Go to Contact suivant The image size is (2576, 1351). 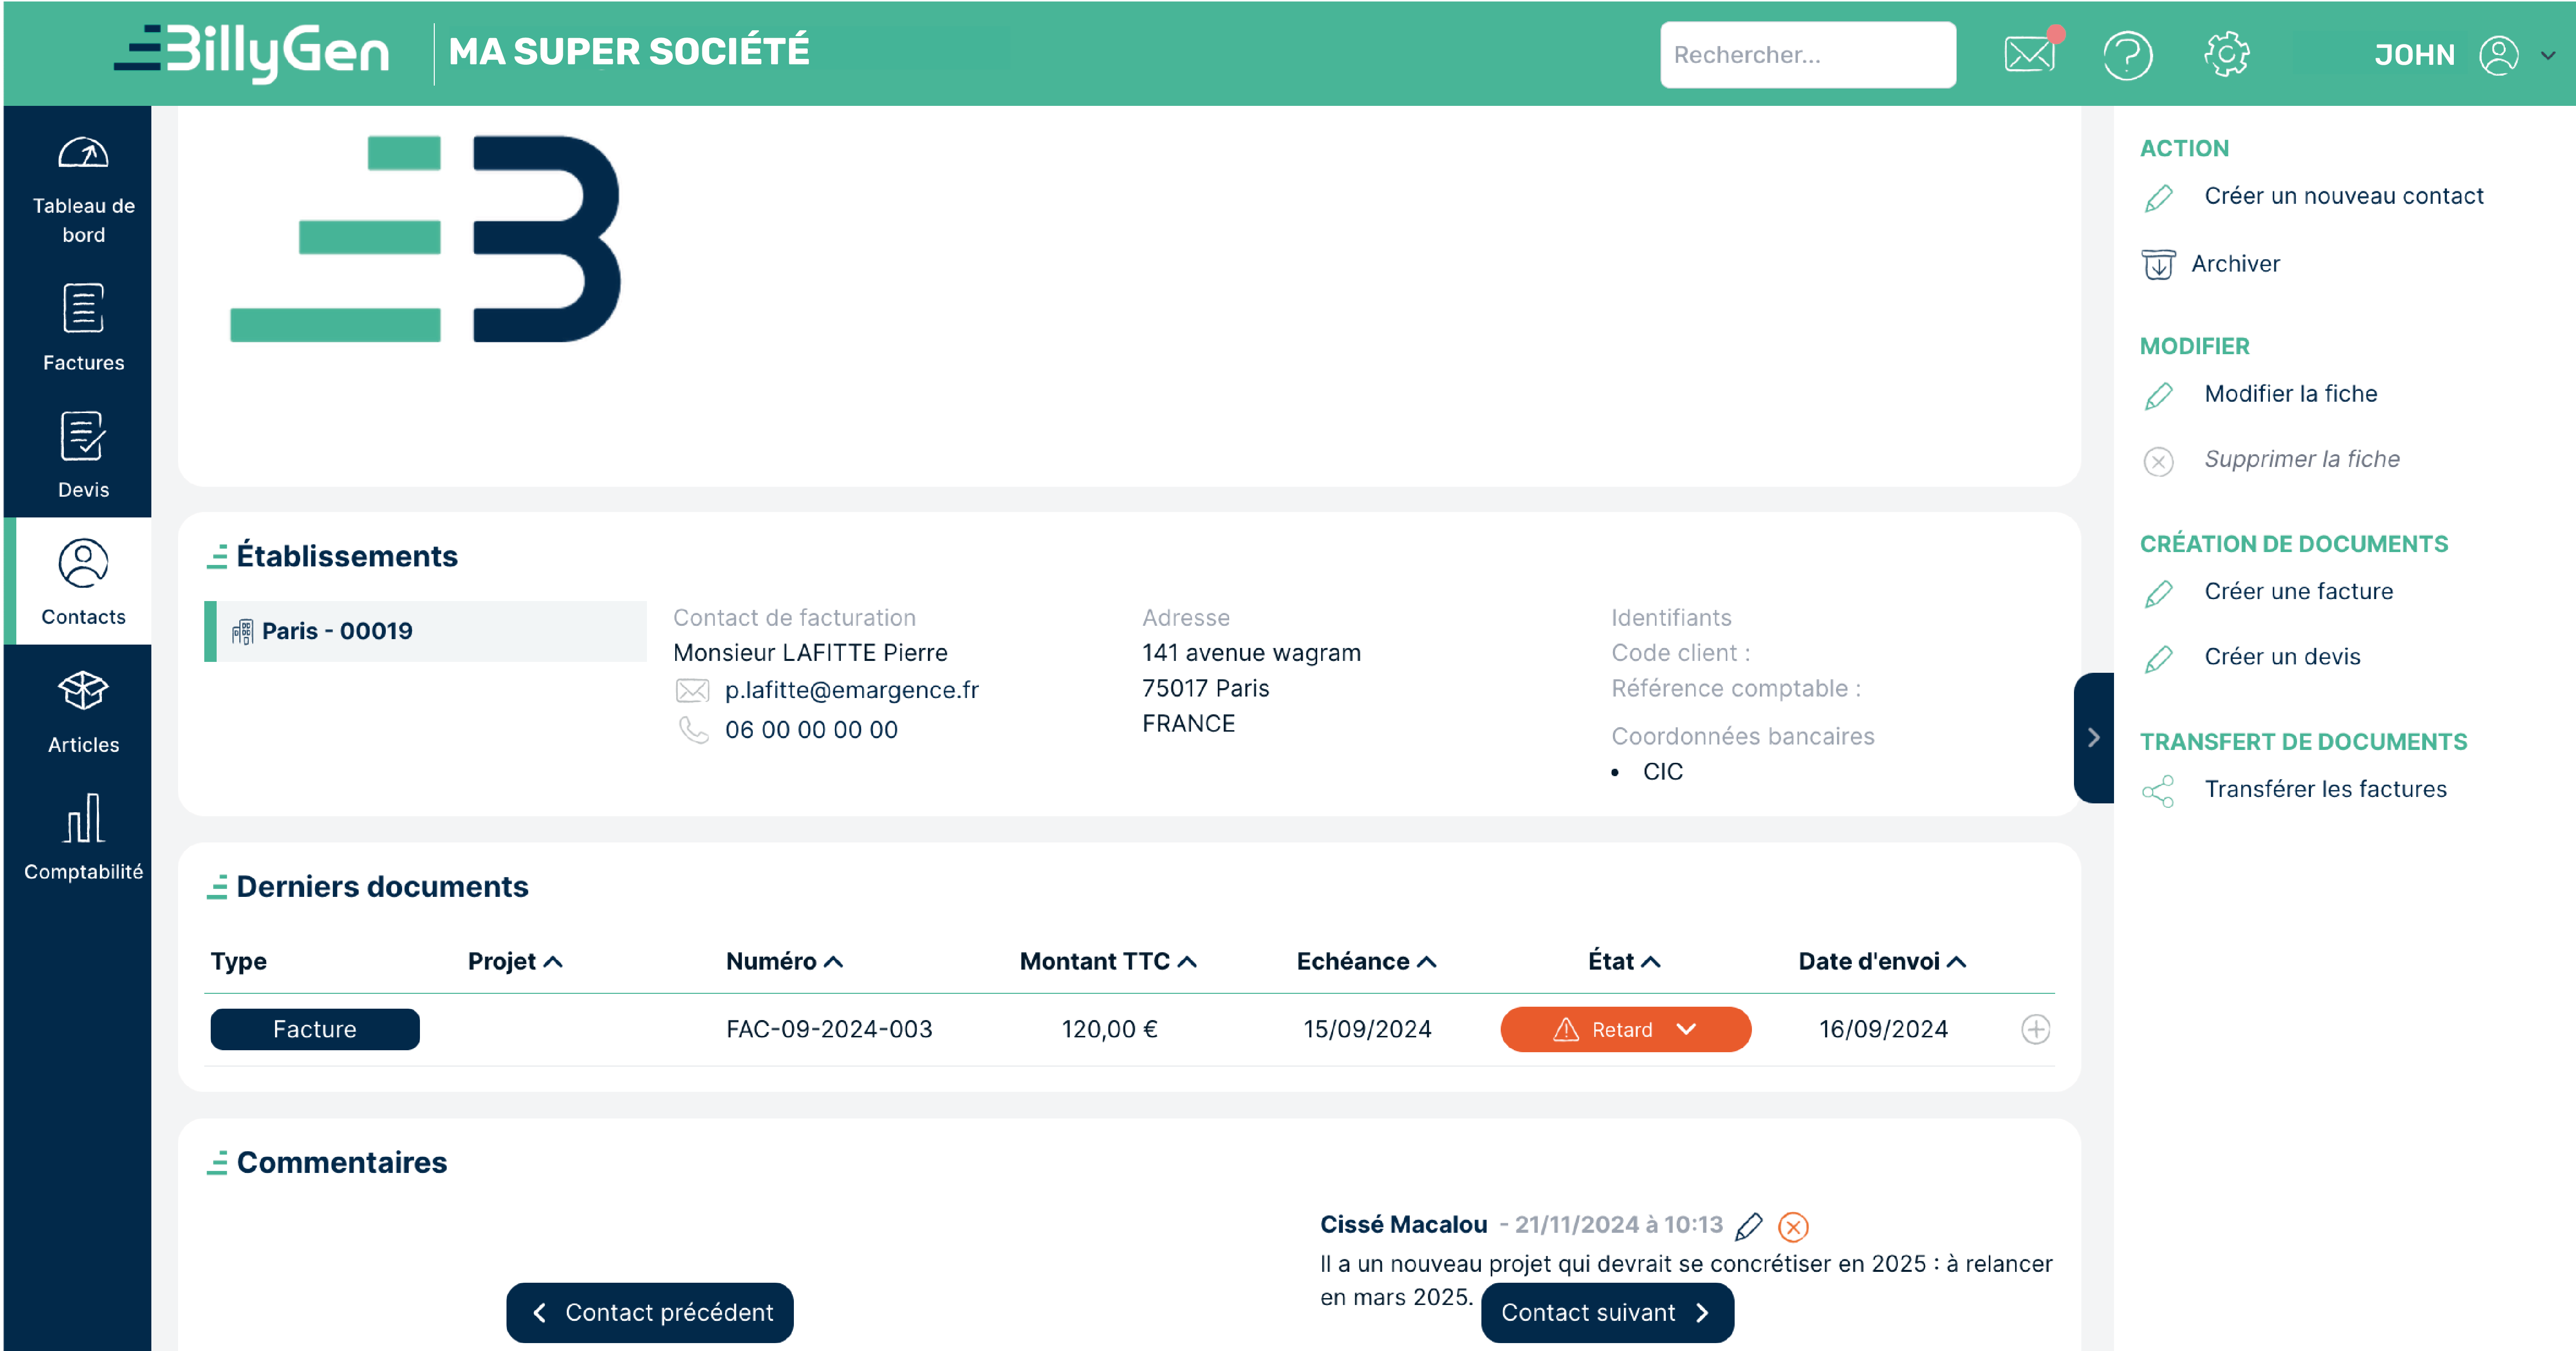click(1607, 1313)
